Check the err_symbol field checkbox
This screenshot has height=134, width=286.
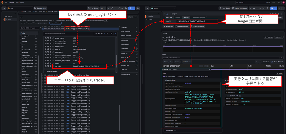(x=21, y=36)
